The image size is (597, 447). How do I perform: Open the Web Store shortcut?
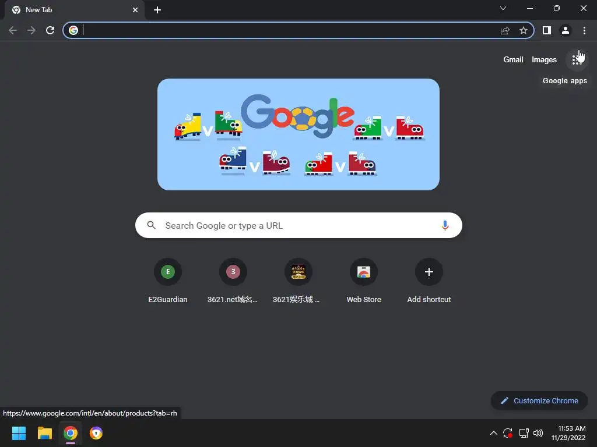(364, 281)
